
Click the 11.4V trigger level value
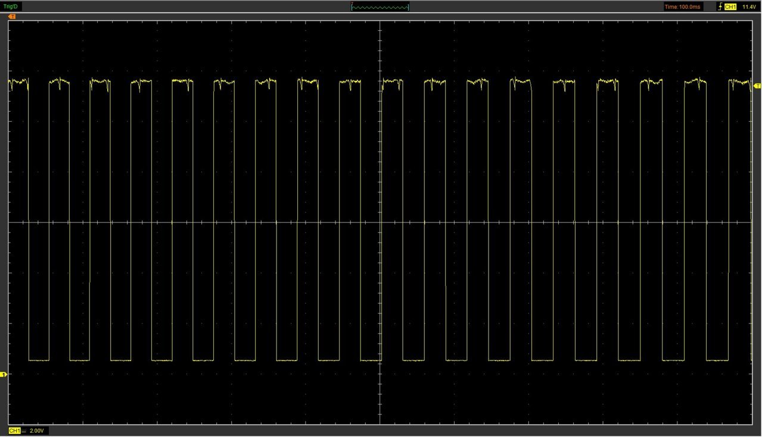coord(749,7)
